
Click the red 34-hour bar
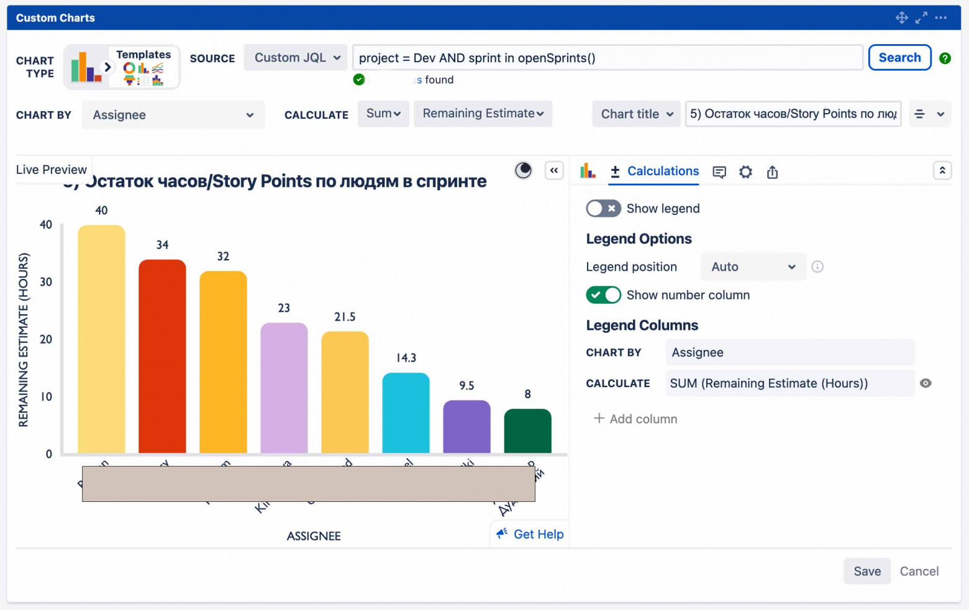(x=162, y=356)
